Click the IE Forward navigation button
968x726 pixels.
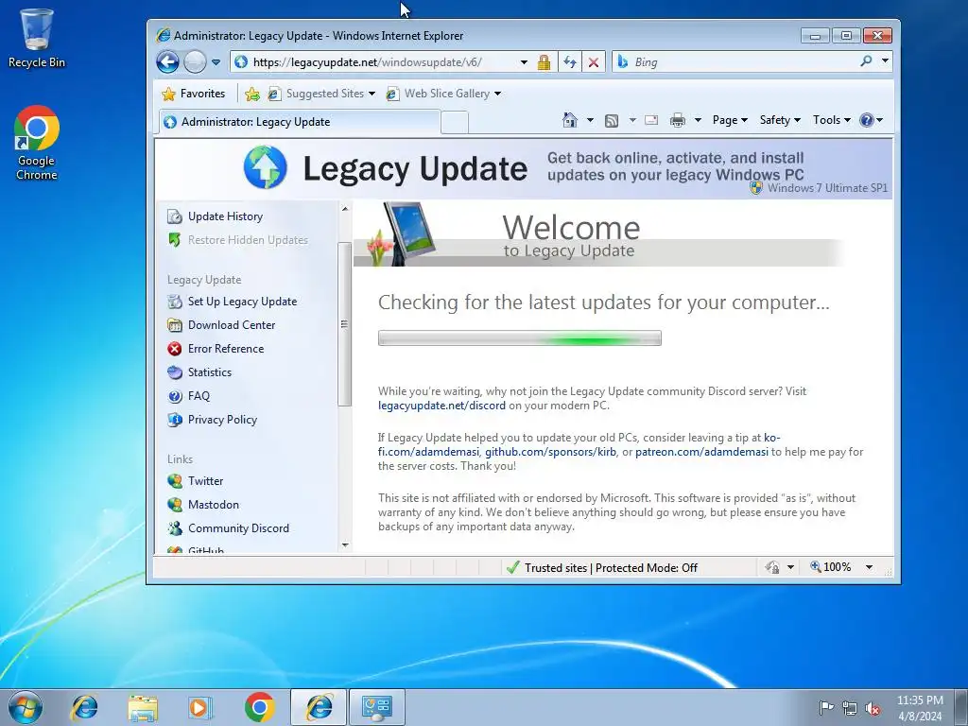(x=195, y=61)
